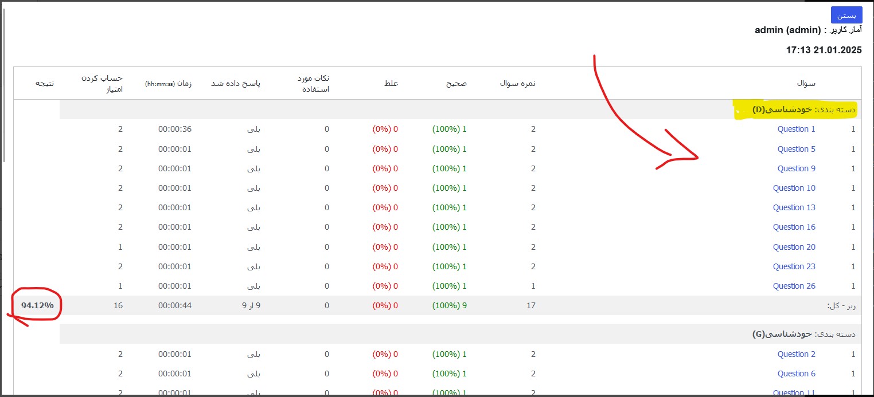The height and width of the screenshot is (397, 874).
Task: Click the Question 13 link
Action: click(x=794, y=207)
